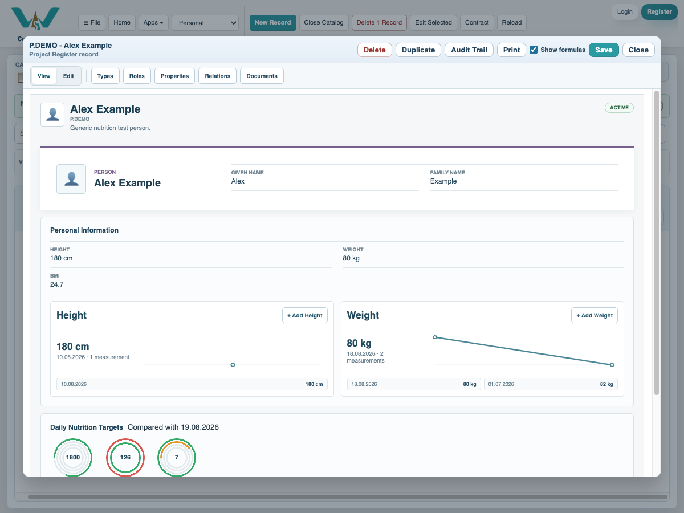Click the ACTIVE status badge
This screenshot has height=513, width=684.
[619, 108]
